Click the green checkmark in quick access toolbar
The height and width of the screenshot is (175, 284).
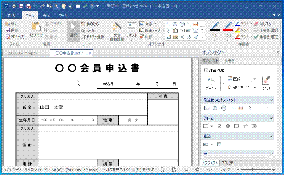tap(85, 6)
